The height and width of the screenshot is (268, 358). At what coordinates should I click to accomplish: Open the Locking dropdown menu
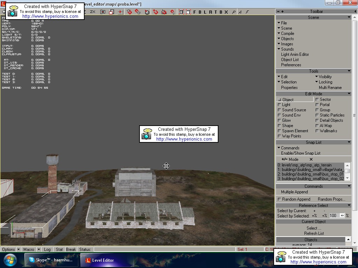pyautogui.click(x=324, y=82)
